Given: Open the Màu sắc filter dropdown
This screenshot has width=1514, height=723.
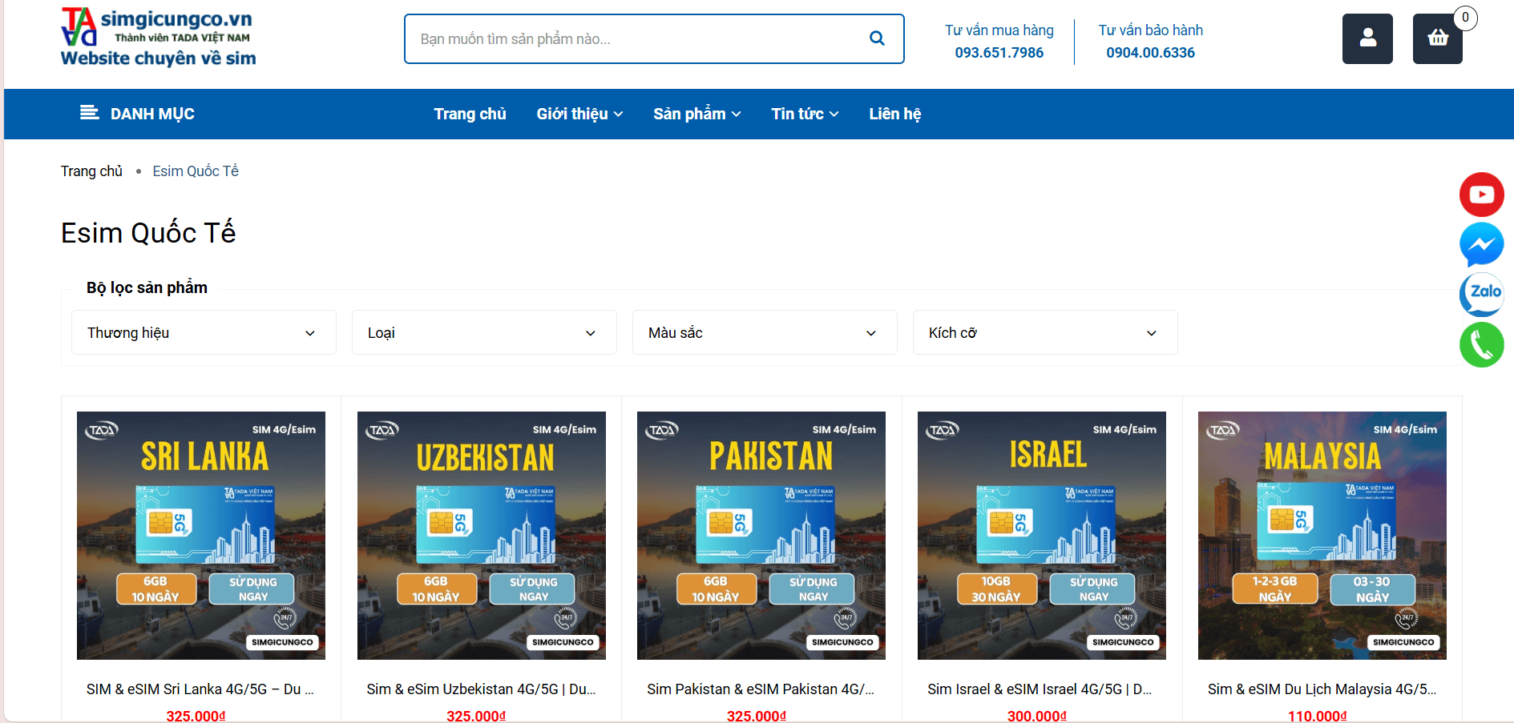Looking at the screenshot, I should point(765,332).
